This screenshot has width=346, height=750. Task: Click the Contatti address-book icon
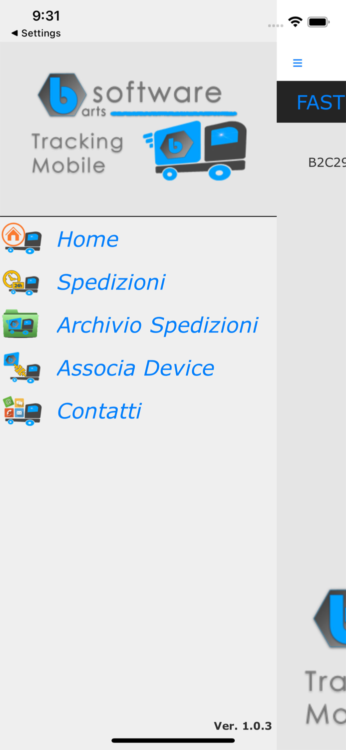click(22, 410)
